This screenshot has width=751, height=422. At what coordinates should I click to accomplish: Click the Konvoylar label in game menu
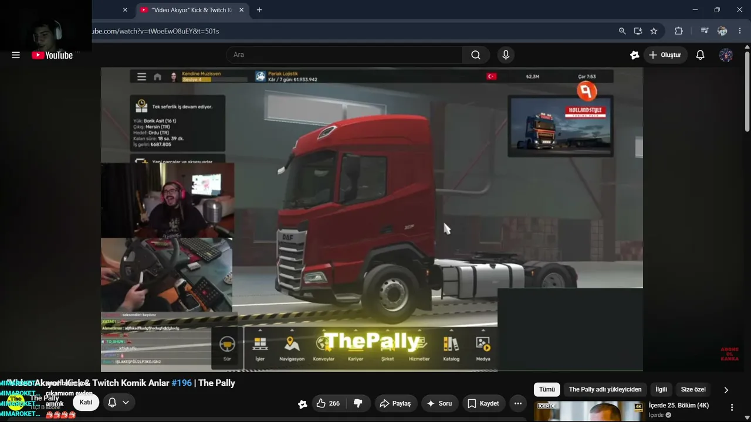pyautogui.click(x=324, y=359)
